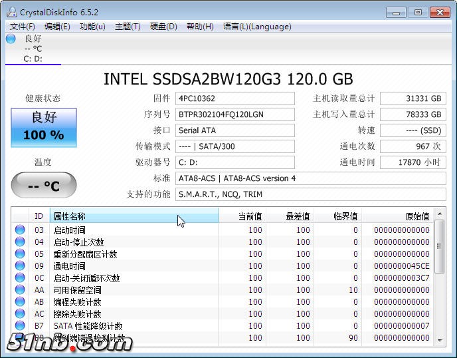457x358 pixels.
Task: Click status orb for attribute AA 可用保留空间
Action: pos(20,289)
